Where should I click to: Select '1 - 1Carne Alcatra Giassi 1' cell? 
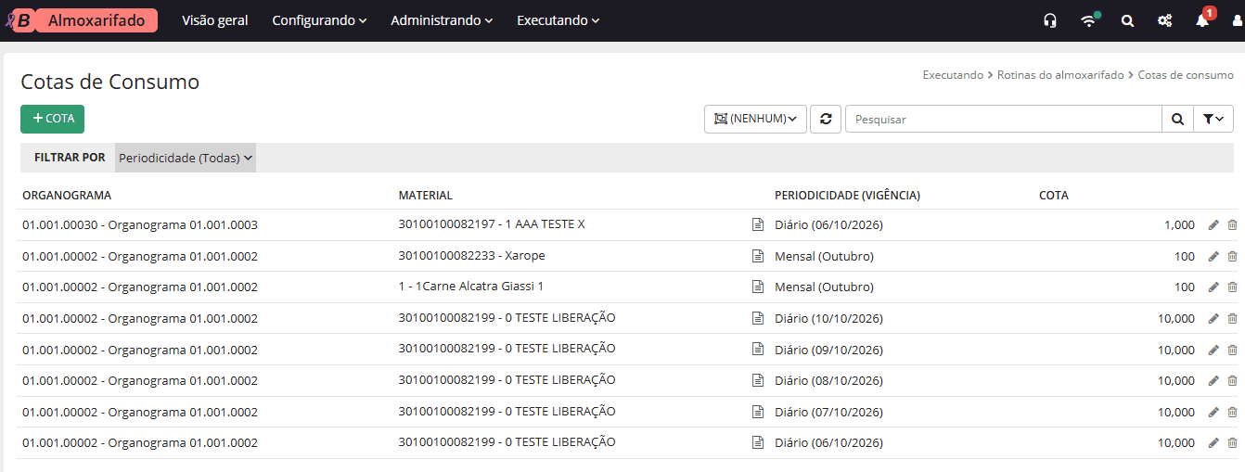coord(470,287)
